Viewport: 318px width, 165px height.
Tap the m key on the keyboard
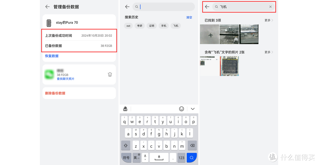pyautogui.click(x=182, y=145)
